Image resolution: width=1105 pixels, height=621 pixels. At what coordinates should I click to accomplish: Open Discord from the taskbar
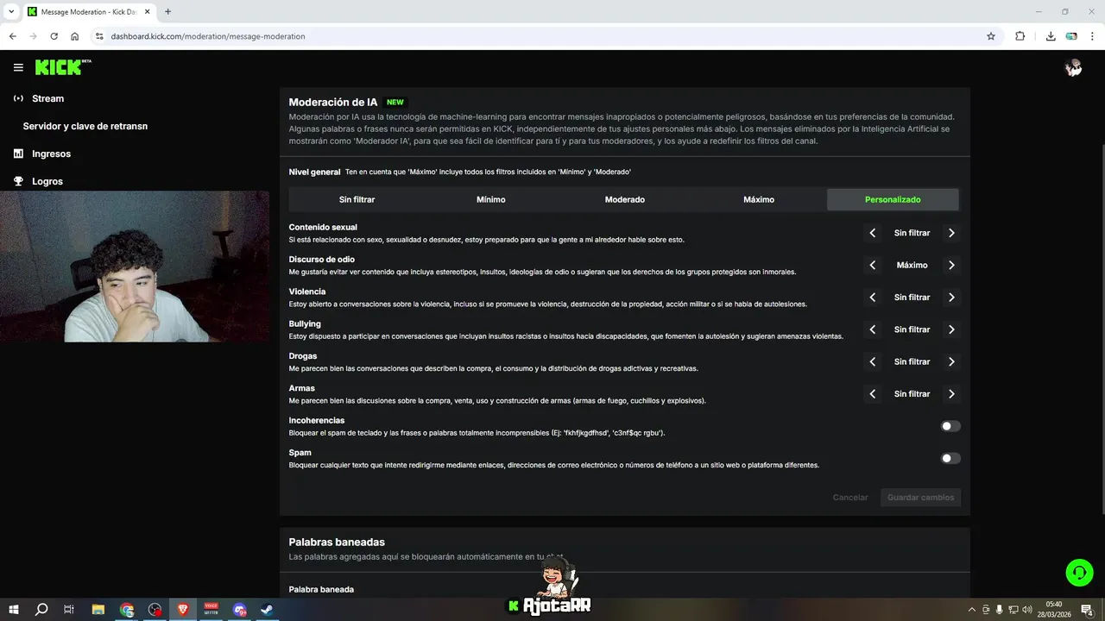pyautogui.click(x=239, y=609)
